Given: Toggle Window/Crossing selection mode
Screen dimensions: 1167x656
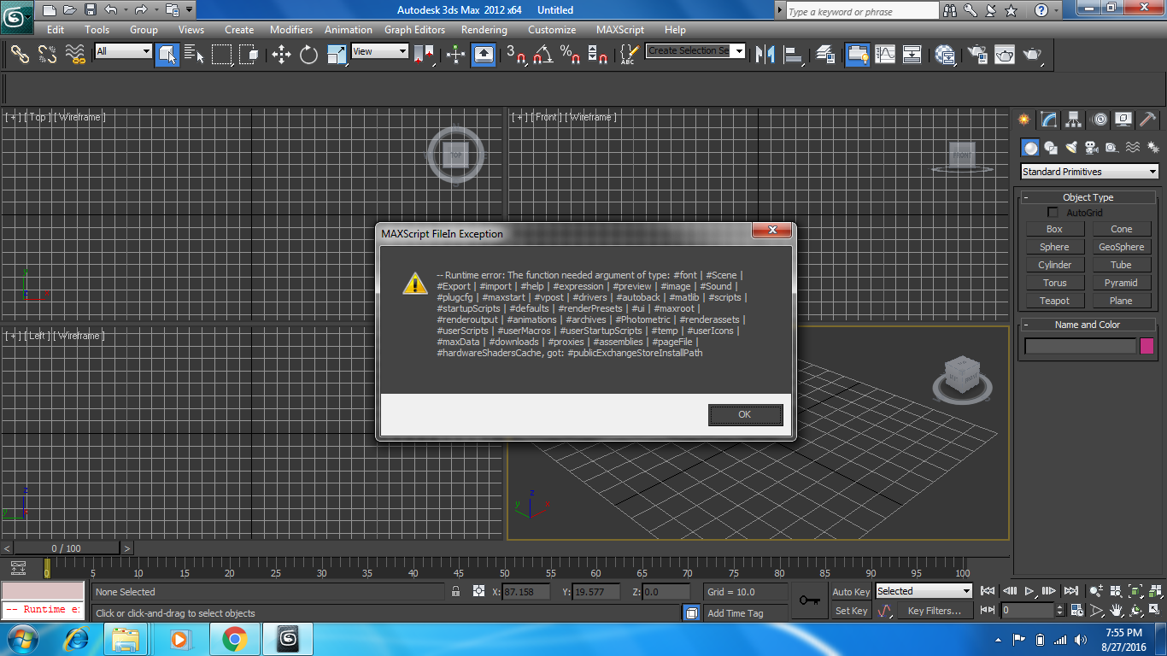Looking at the screenshot, I should pyautogui.click(x=249, y=55).
